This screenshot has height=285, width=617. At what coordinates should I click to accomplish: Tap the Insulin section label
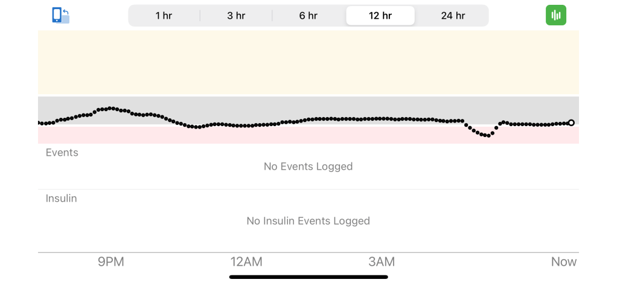click(x=62, y=199)
